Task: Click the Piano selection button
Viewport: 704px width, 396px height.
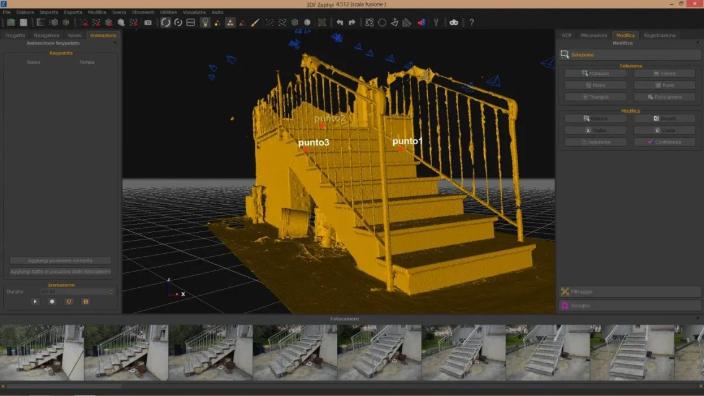Action: pos(596,85)
